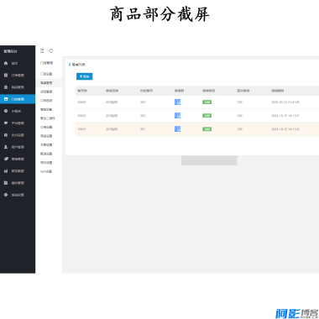This screenshot has height=319, width=319.
Task: Open the plugin management (grid icon) sidebar item
Action: coord(18,183)
